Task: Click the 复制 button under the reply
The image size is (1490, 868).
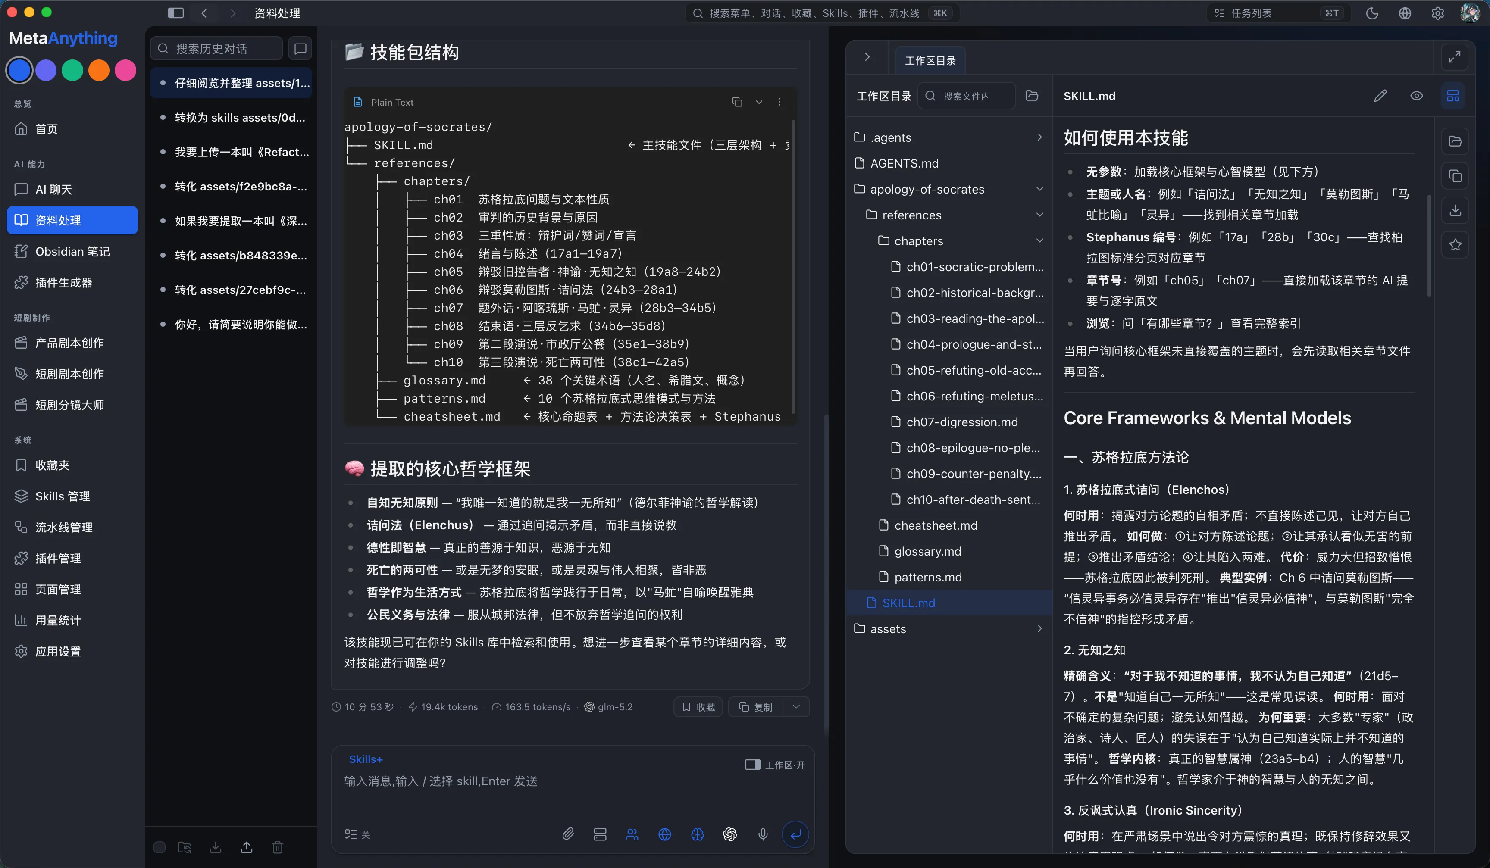Action: click(x=756, y=707)
